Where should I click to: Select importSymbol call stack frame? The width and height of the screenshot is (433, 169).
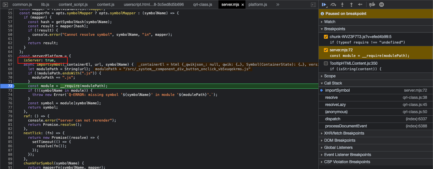(x=376, y=90)
